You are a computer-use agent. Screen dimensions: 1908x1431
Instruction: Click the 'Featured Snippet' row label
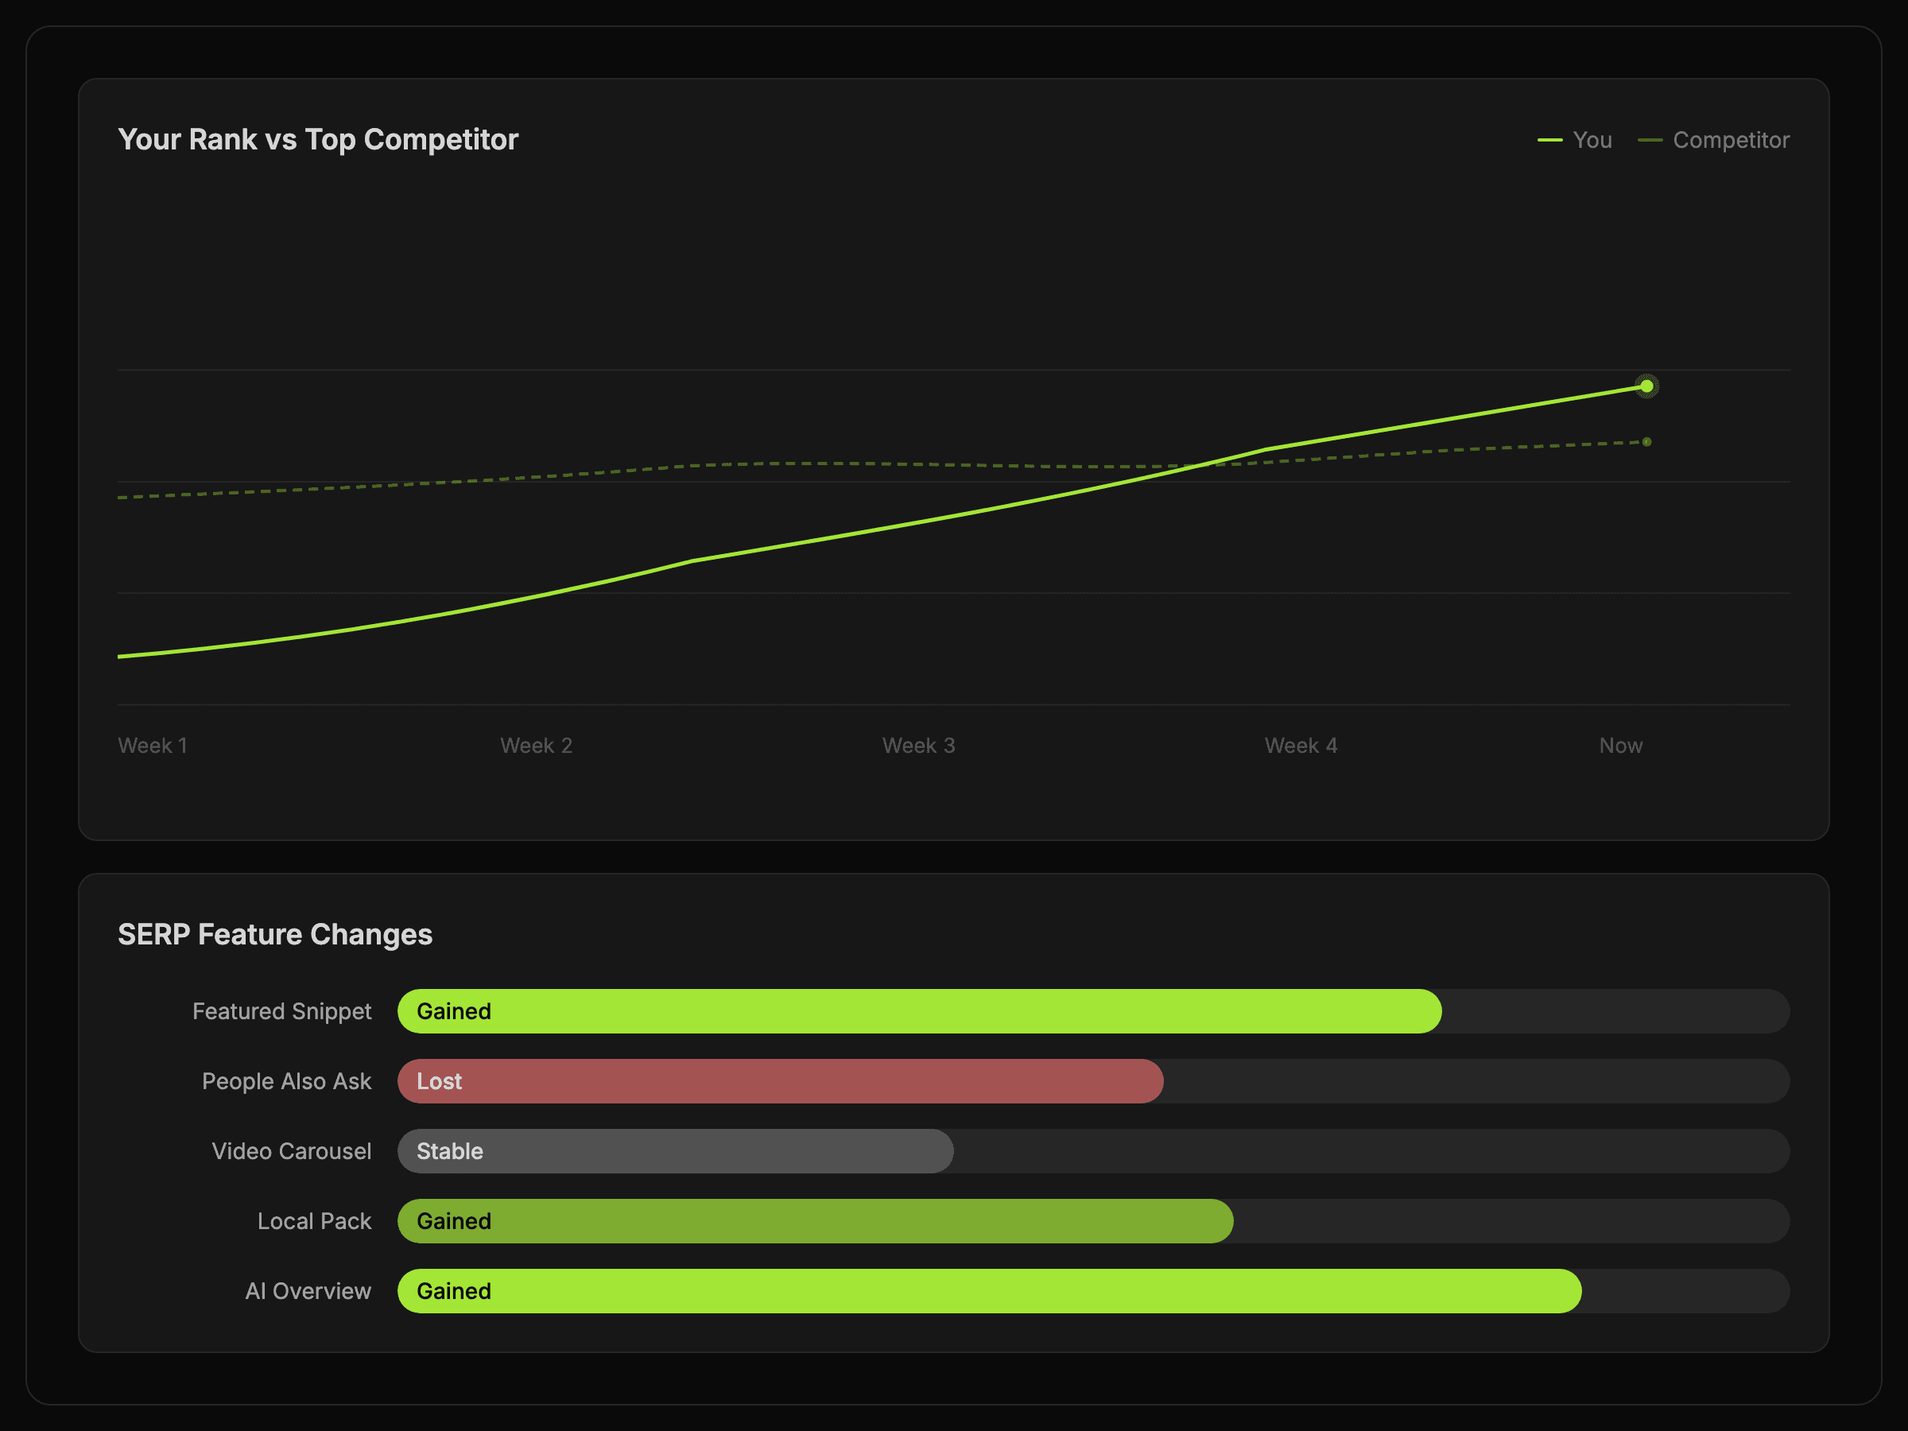[x=281, y=1011]
